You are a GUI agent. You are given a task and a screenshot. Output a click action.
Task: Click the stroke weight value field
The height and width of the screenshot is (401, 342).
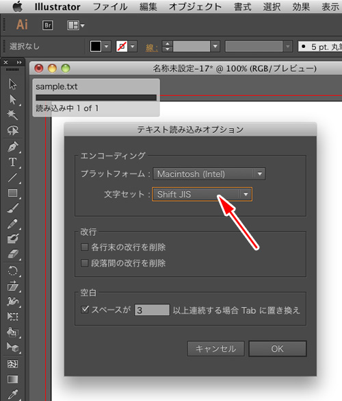point(192,47)
